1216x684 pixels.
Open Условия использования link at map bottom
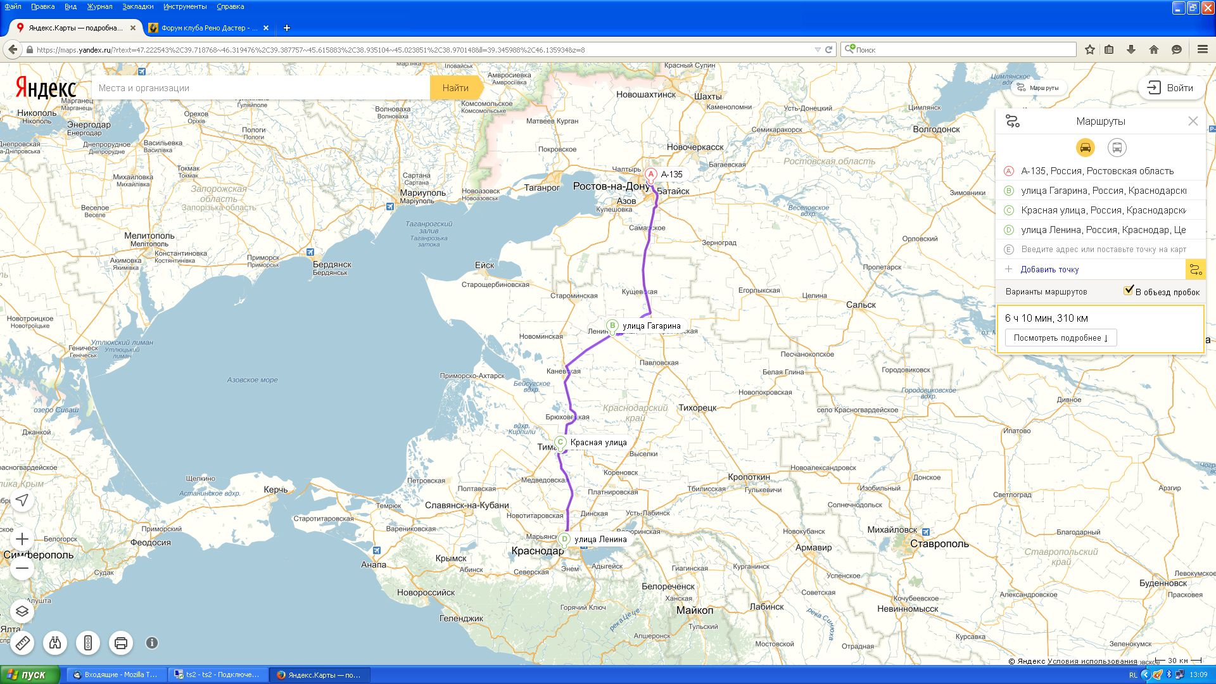(1092, 661)
